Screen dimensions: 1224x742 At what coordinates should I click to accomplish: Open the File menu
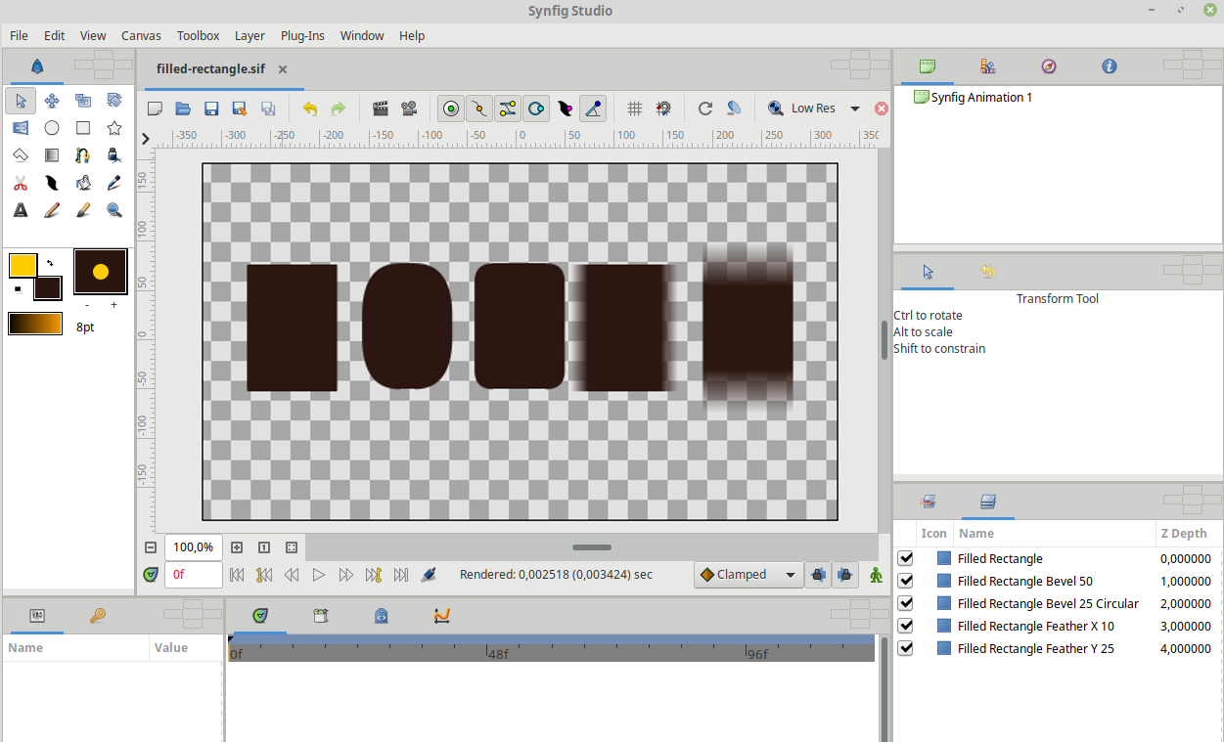[19, 35]
